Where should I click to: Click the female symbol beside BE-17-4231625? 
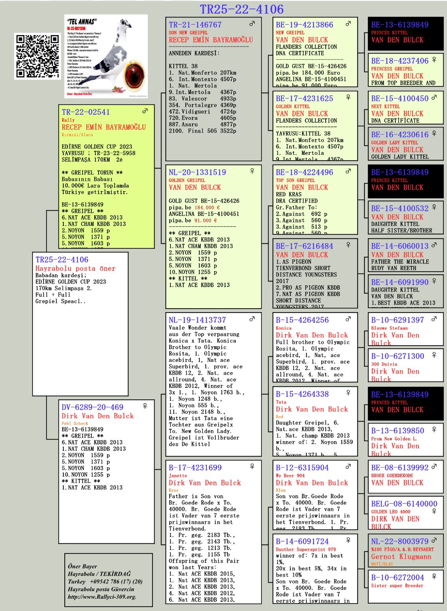point(348,97)
